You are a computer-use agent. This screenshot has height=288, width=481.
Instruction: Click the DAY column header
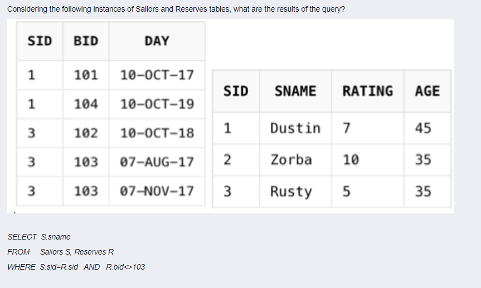coord(157,41)
